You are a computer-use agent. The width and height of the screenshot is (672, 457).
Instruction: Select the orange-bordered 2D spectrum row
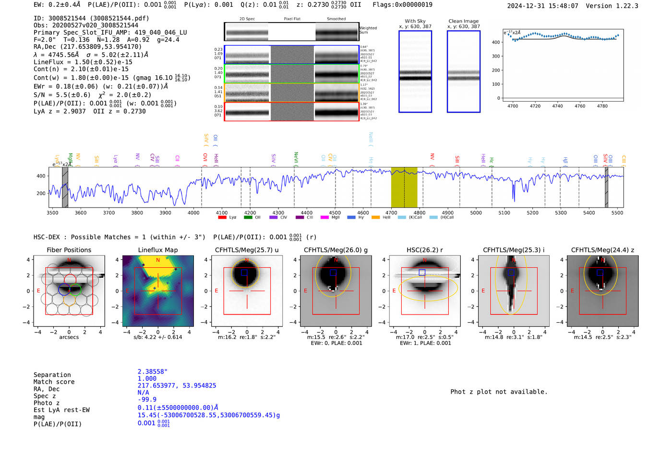tap(291, 93)
